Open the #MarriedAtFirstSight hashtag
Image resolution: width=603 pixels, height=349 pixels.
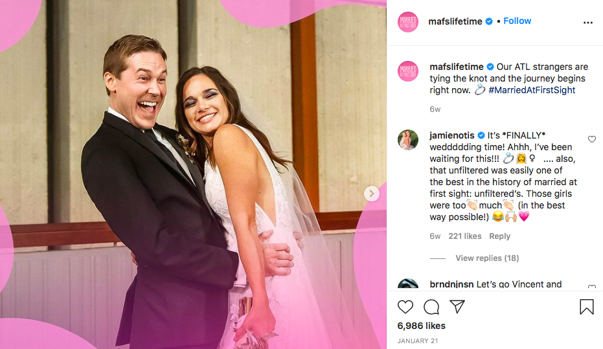pos(532,90)
